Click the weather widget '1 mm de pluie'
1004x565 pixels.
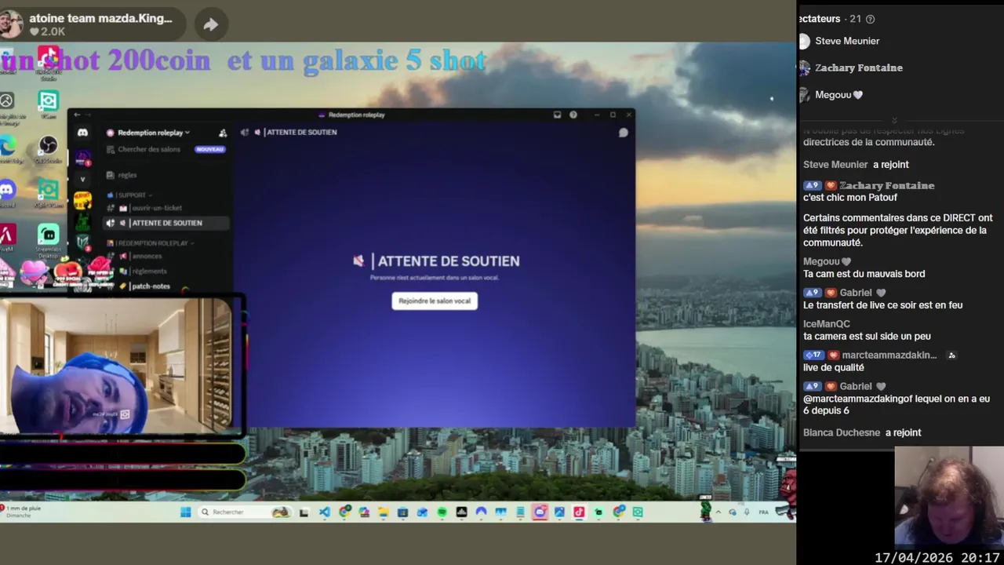[x=22, y=511]
